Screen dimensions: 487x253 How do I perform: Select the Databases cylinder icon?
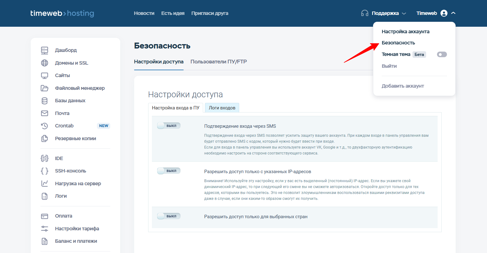[45, 101]
